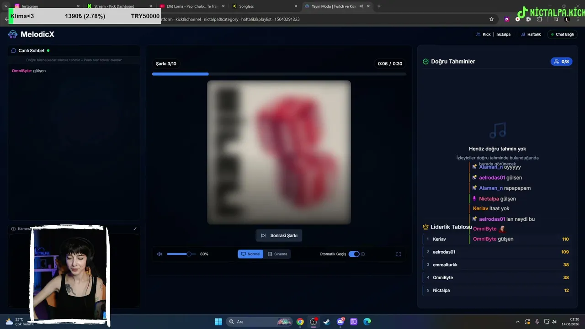Click the MelodicX headphones logo icon
The image size is (585, 329).
pyautogui.click(x=13, y=34)
